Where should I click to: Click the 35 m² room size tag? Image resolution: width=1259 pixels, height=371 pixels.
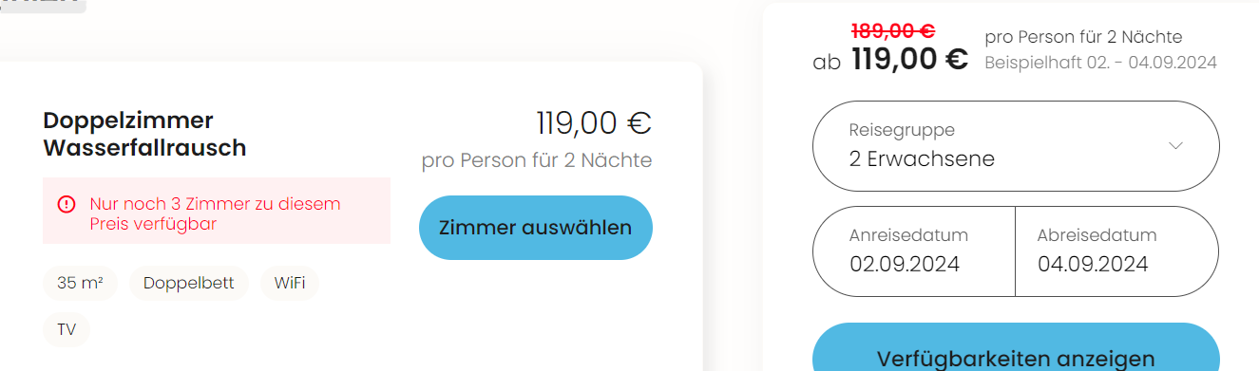(x=80, y=284)
